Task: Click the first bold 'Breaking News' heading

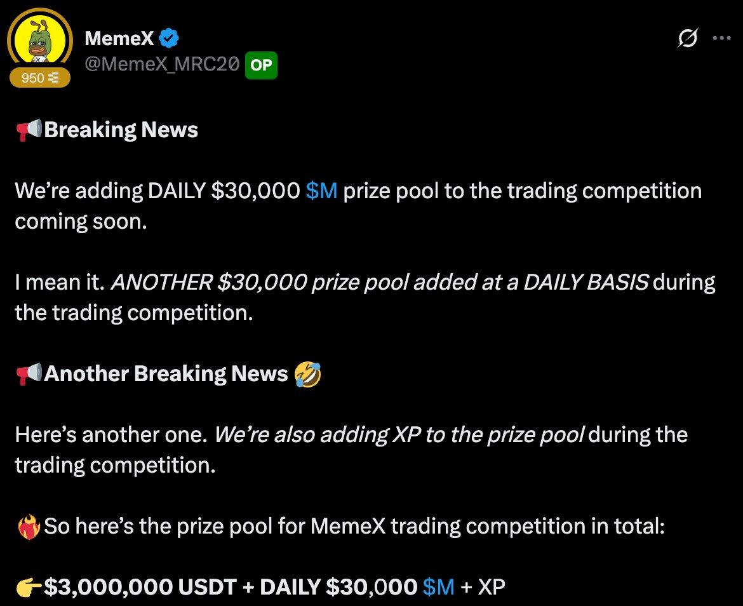Action: pyautogui.click(x=121, y=130)
